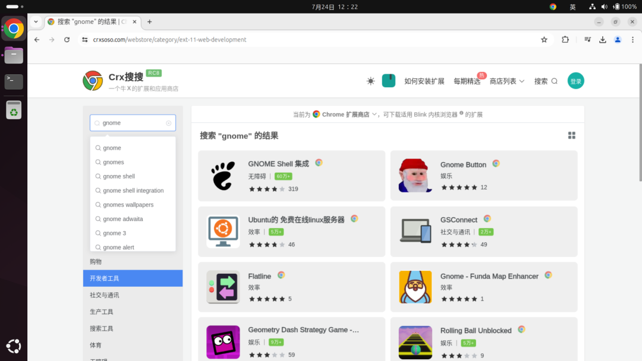View site information icon in address bar
Viewport: 642px width, 361px height.
click(85, 40)
